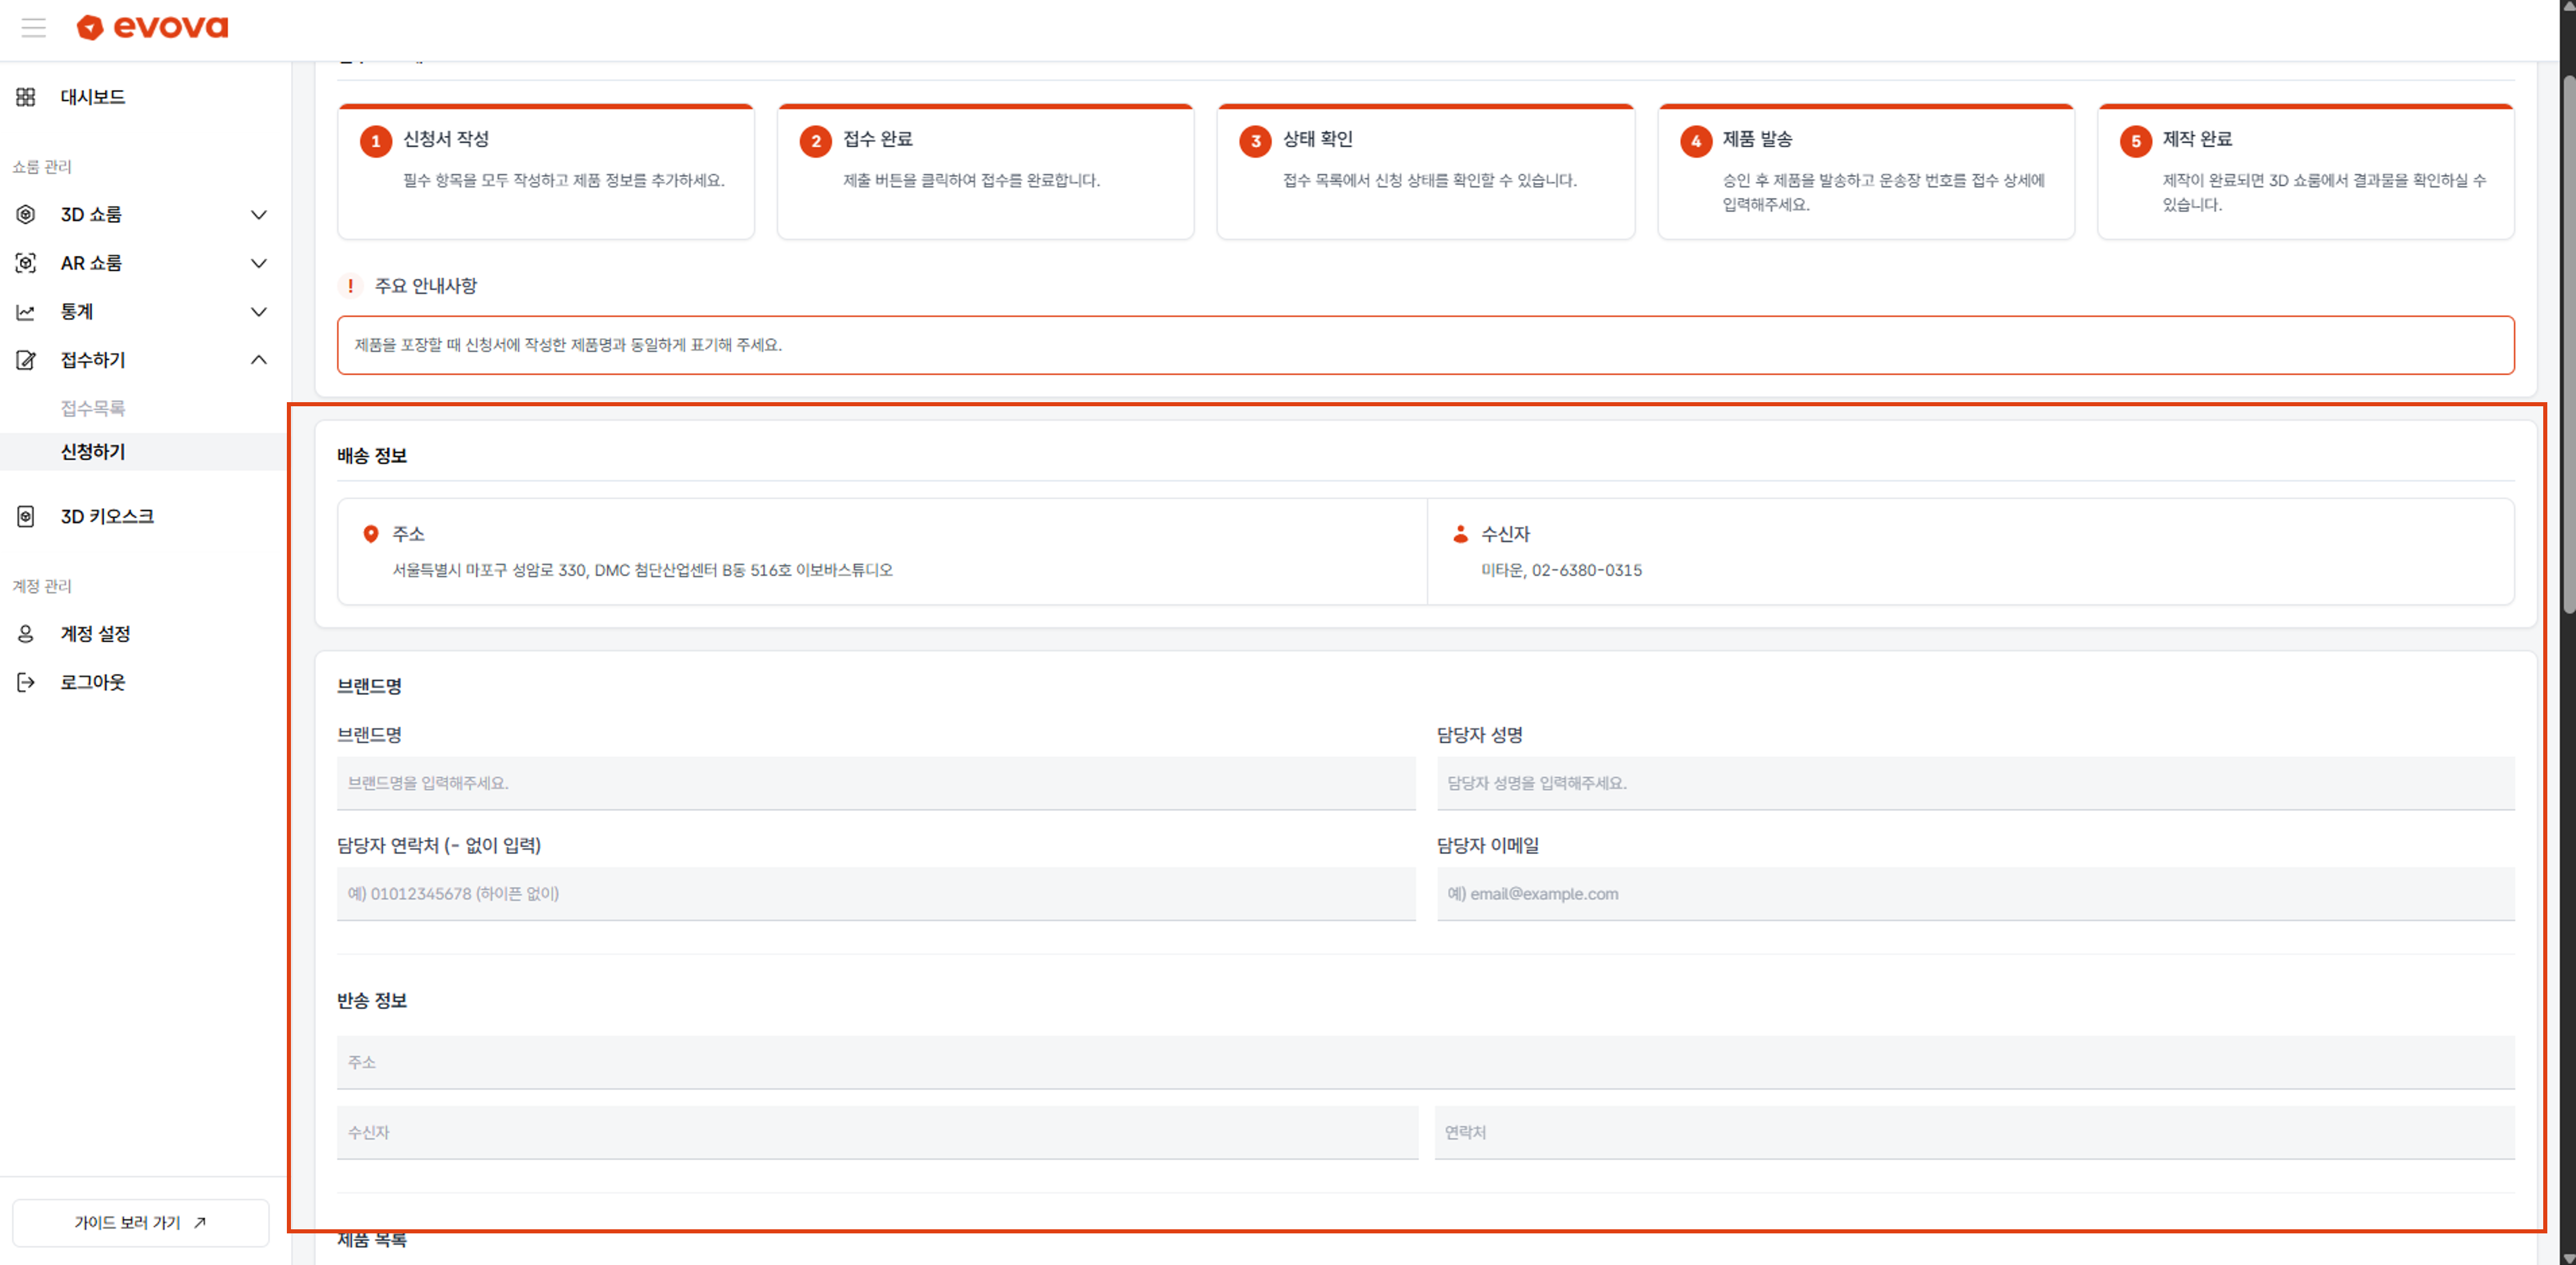Open the 접수목록 submenu item

coord(93,408)
